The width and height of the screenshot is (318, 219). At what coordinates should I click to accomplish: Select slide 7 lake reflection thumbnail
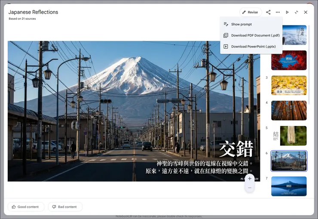pos(289,186)
